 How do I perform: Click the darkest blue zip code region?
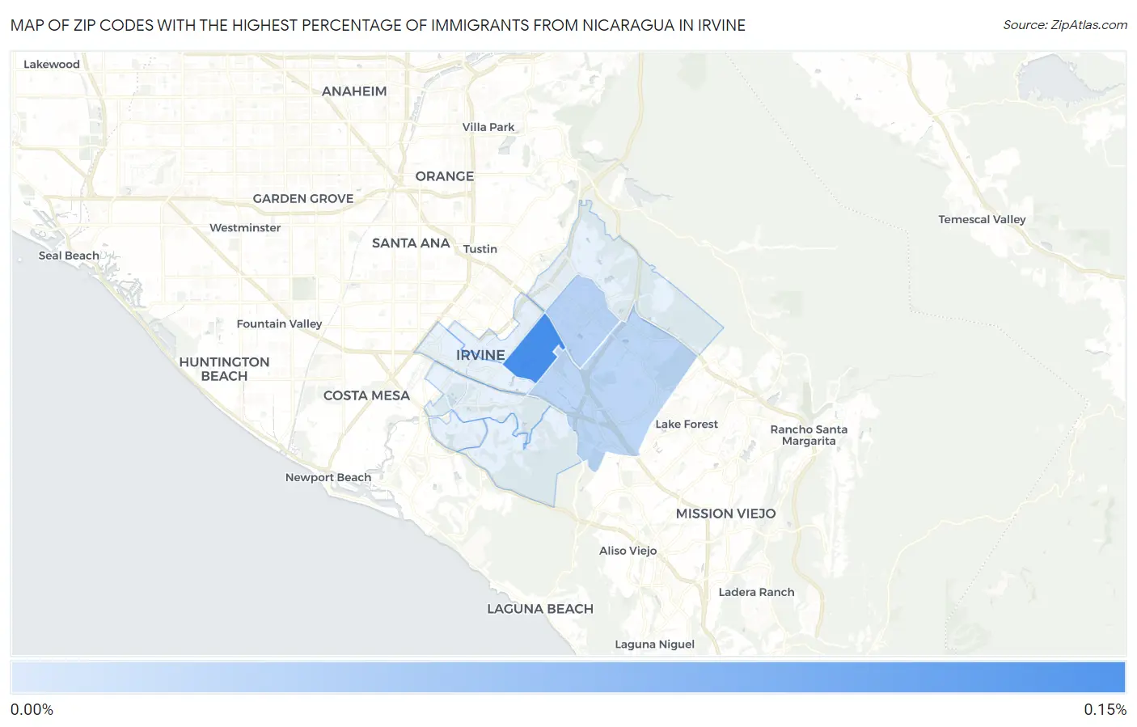[x=533, y=350]
